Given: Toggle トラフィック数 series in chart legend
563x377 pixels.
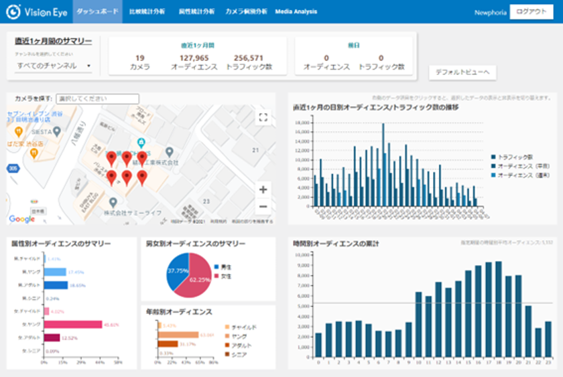Looking at the screenshot, I should pos(516,156).
